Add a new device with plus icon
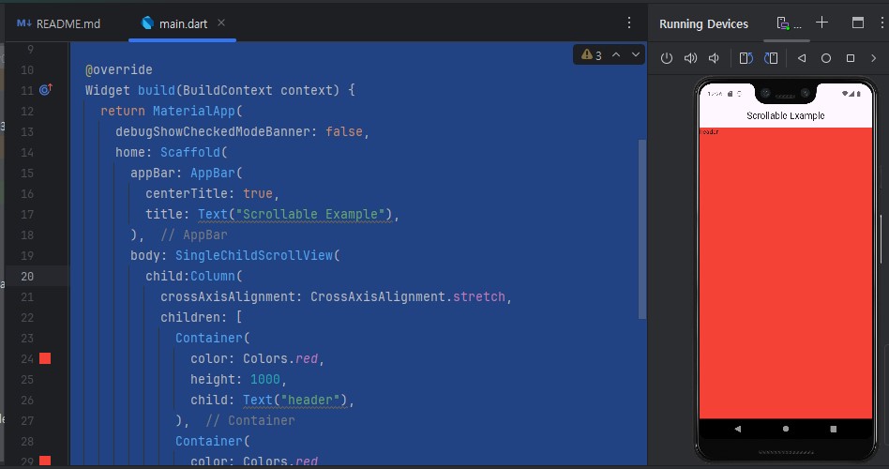889x469 pixels. [x=821, y=23]
